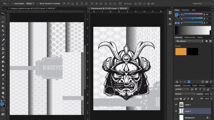The width and height of the screenshot is (214, 120).
Task: Lock transparent pixels on layer
Action: 181,99
